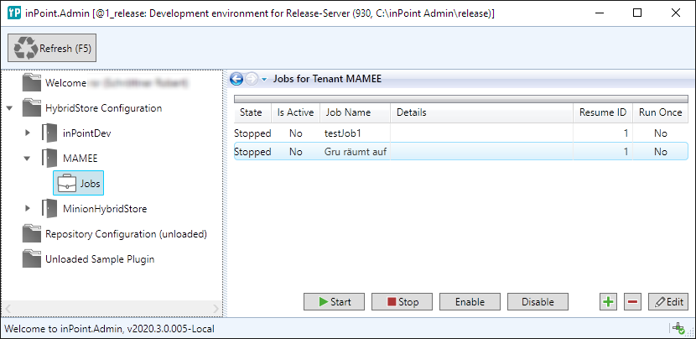
Task: Select the Jobs briefcase icon in tree
Action: (65, 183)
